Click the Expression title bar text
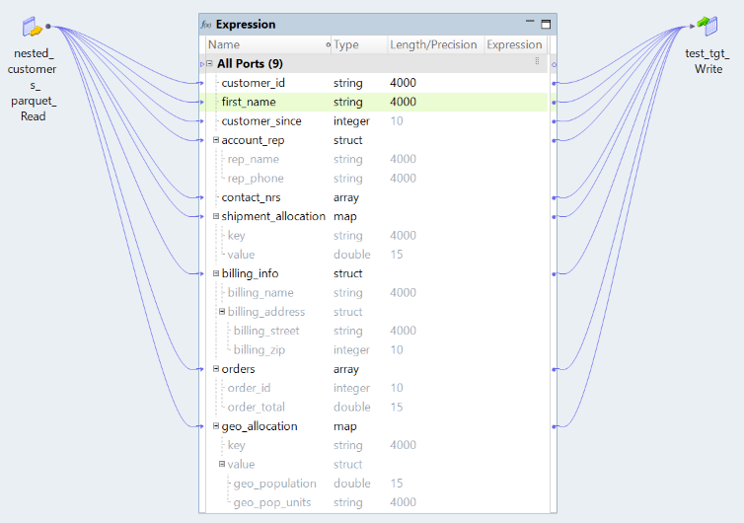 pyautogui.click(x=246, y=25)
